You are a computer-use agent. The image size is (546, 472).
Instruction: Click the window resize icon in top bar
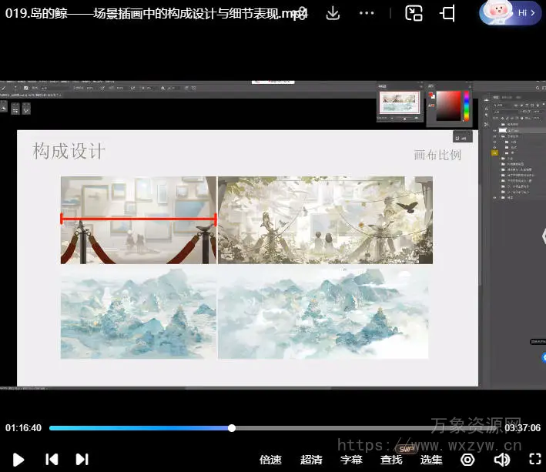pos(448,13)
